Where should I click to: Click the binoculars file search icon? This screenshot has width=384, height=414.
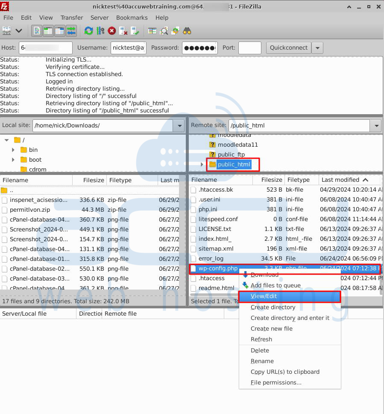click(x=187, y=31)
